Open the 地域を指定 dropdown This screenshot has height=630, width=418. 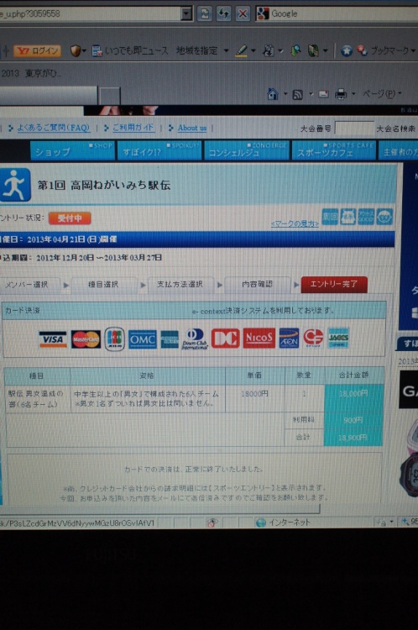click(226, 51)
